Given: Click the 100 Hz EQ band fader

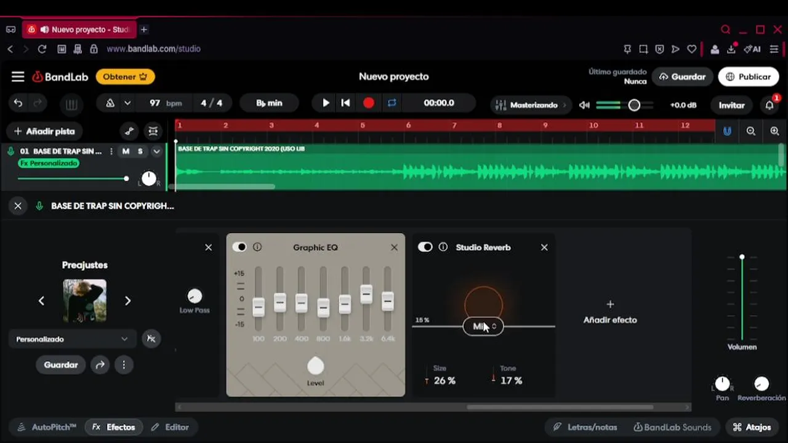Looking at the screenshot, I should pos(259,306).
